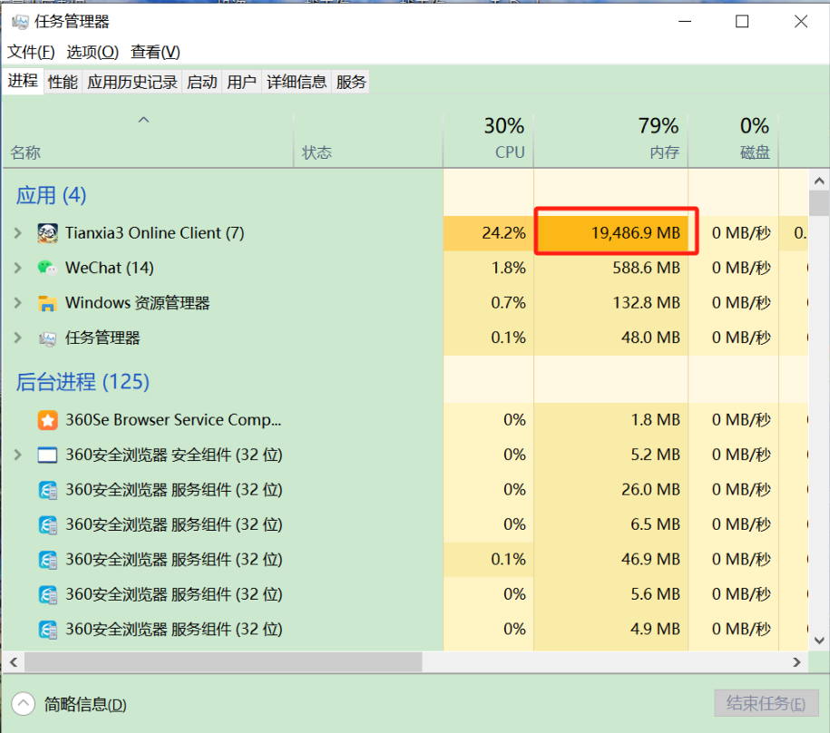830x733 pixels.
Task: Expand the 任务管理器 process entry
Action: click(18, 337)
